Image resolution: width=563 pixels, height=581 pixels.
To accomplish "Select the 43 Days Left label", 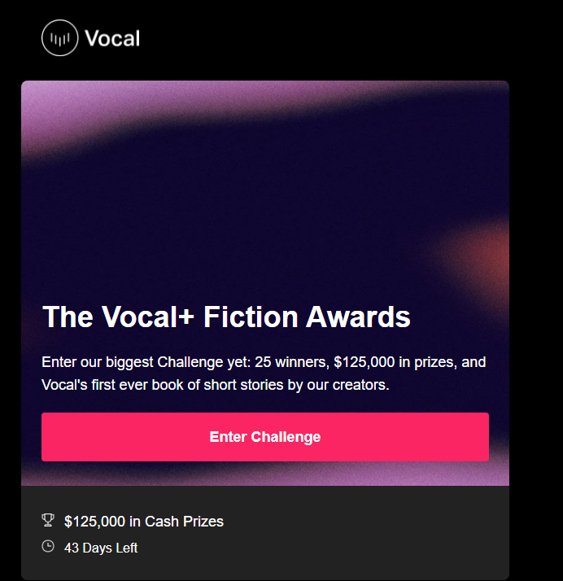I will pos(101,548).
